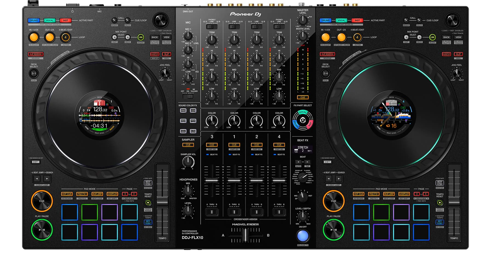Click the MAGVEL crossfader handle
This screenshot has width=491, height=253.
[245, 235]
